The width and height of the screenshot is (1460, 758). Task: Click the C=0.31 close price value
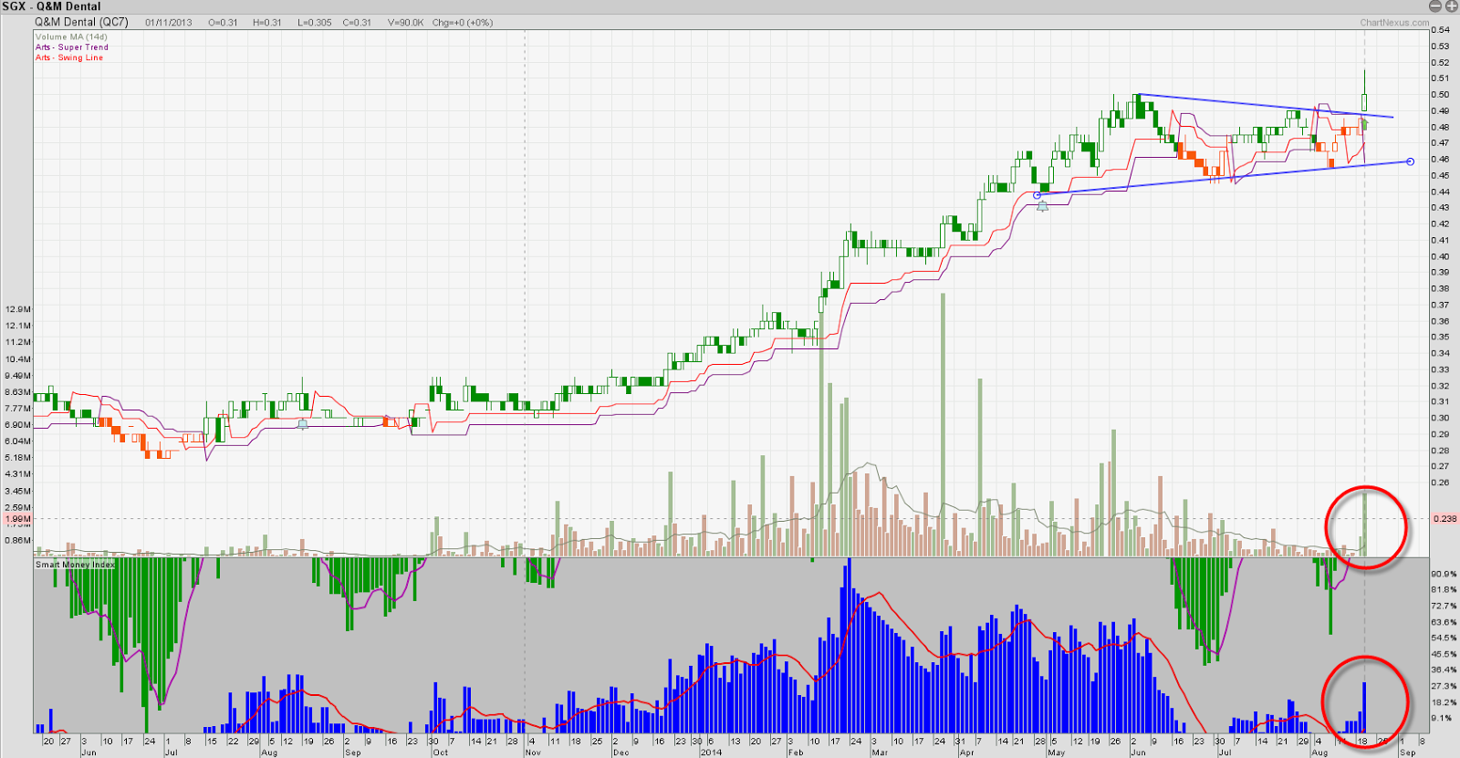pyautogui.click(x=357, y=23)
